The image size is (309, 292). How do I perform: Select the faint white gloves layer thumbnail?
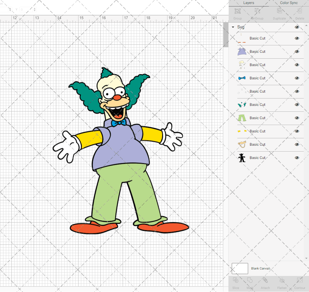tap(242, 91)
